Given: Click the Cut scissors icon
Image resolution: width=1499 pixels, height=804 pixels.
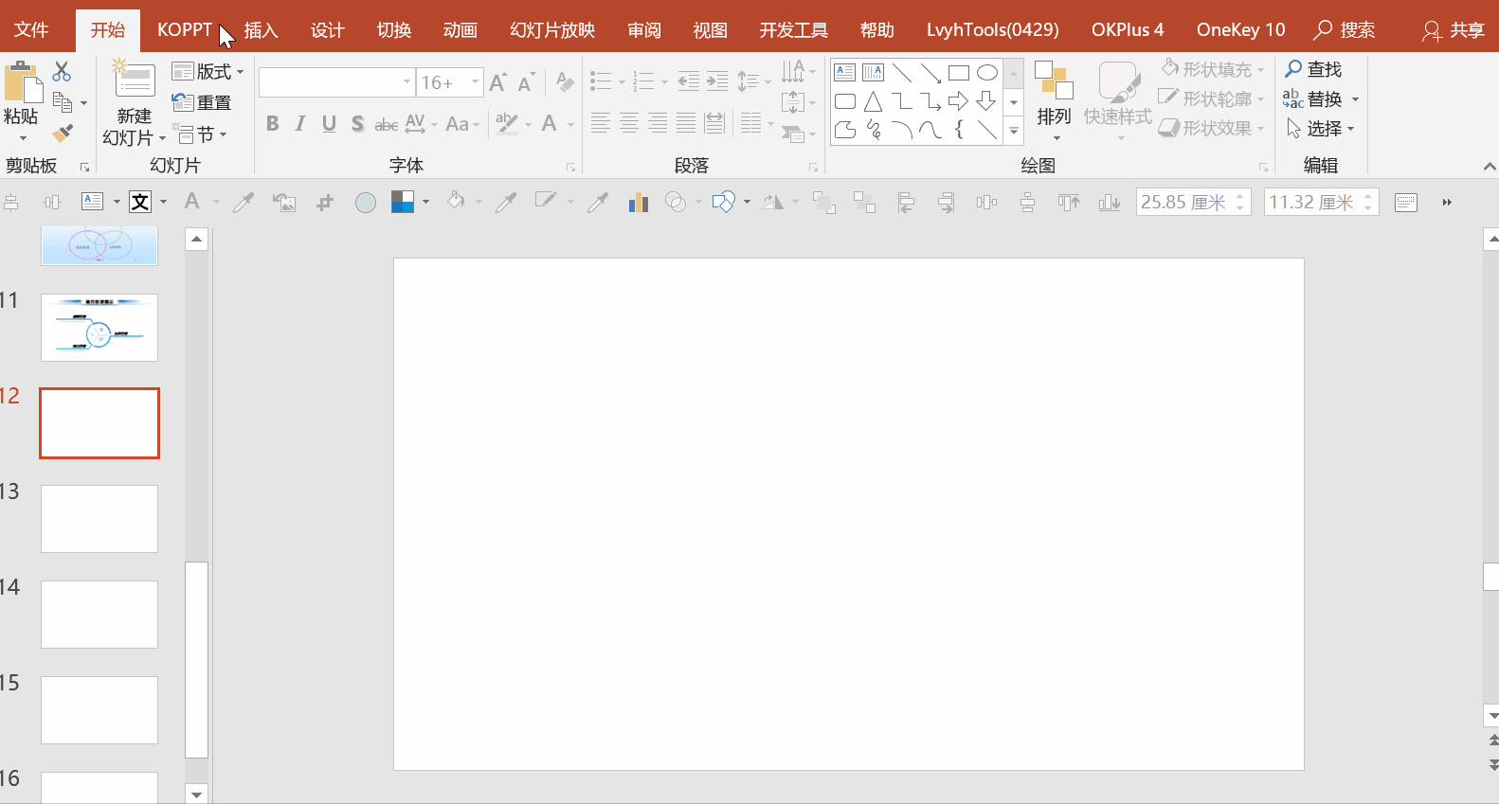Looking at the screenshot, I should (x=62, y=71).
